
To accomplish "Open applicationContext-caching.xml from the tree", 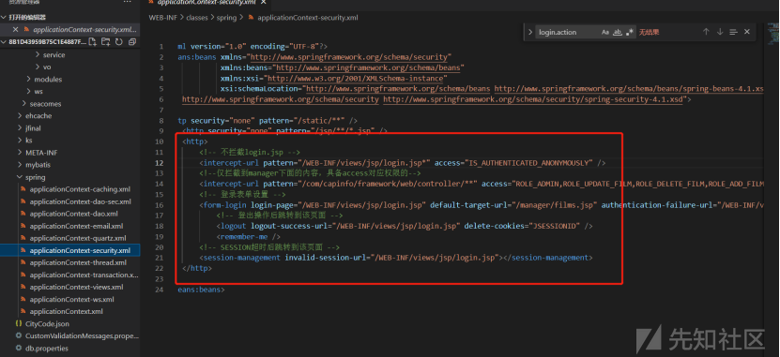I will [x=80, y=189].
